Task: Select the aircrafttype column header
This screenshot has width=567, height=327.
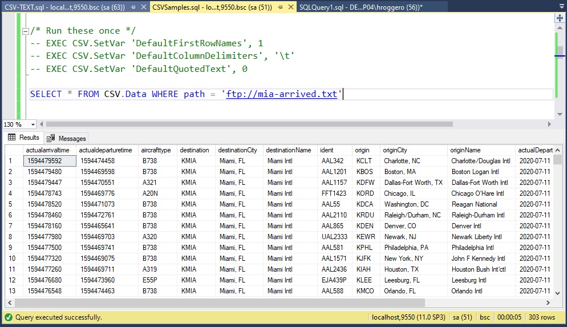Action: click(x=157, y=150)
